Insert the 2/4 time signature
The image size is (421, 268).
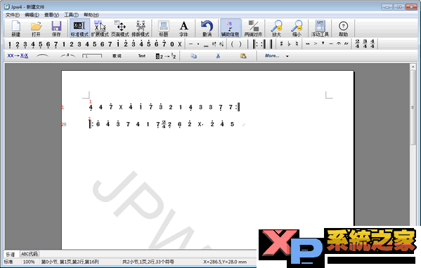[357, 43]
